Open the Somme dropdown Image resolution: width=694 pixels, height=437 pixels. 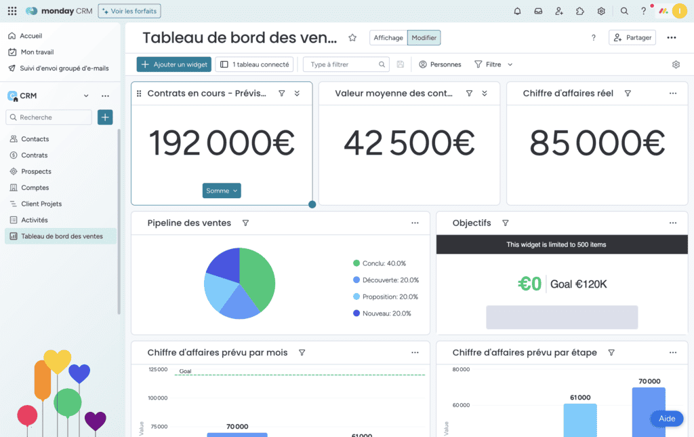(x=221, y=191)
